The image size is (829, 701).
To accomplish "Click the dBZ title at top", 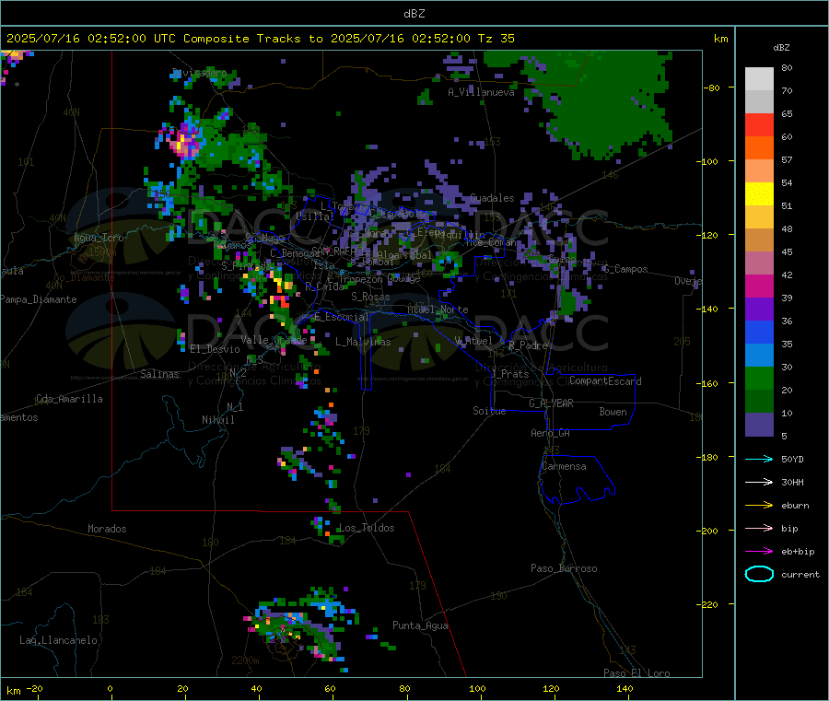I will tap(414, 14).
